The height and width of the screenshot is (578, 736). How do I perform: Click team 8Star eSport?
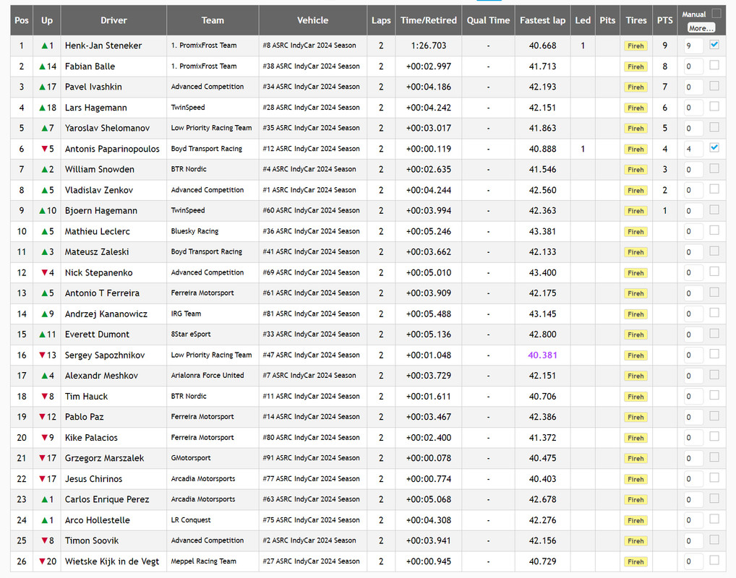(191, 334)
